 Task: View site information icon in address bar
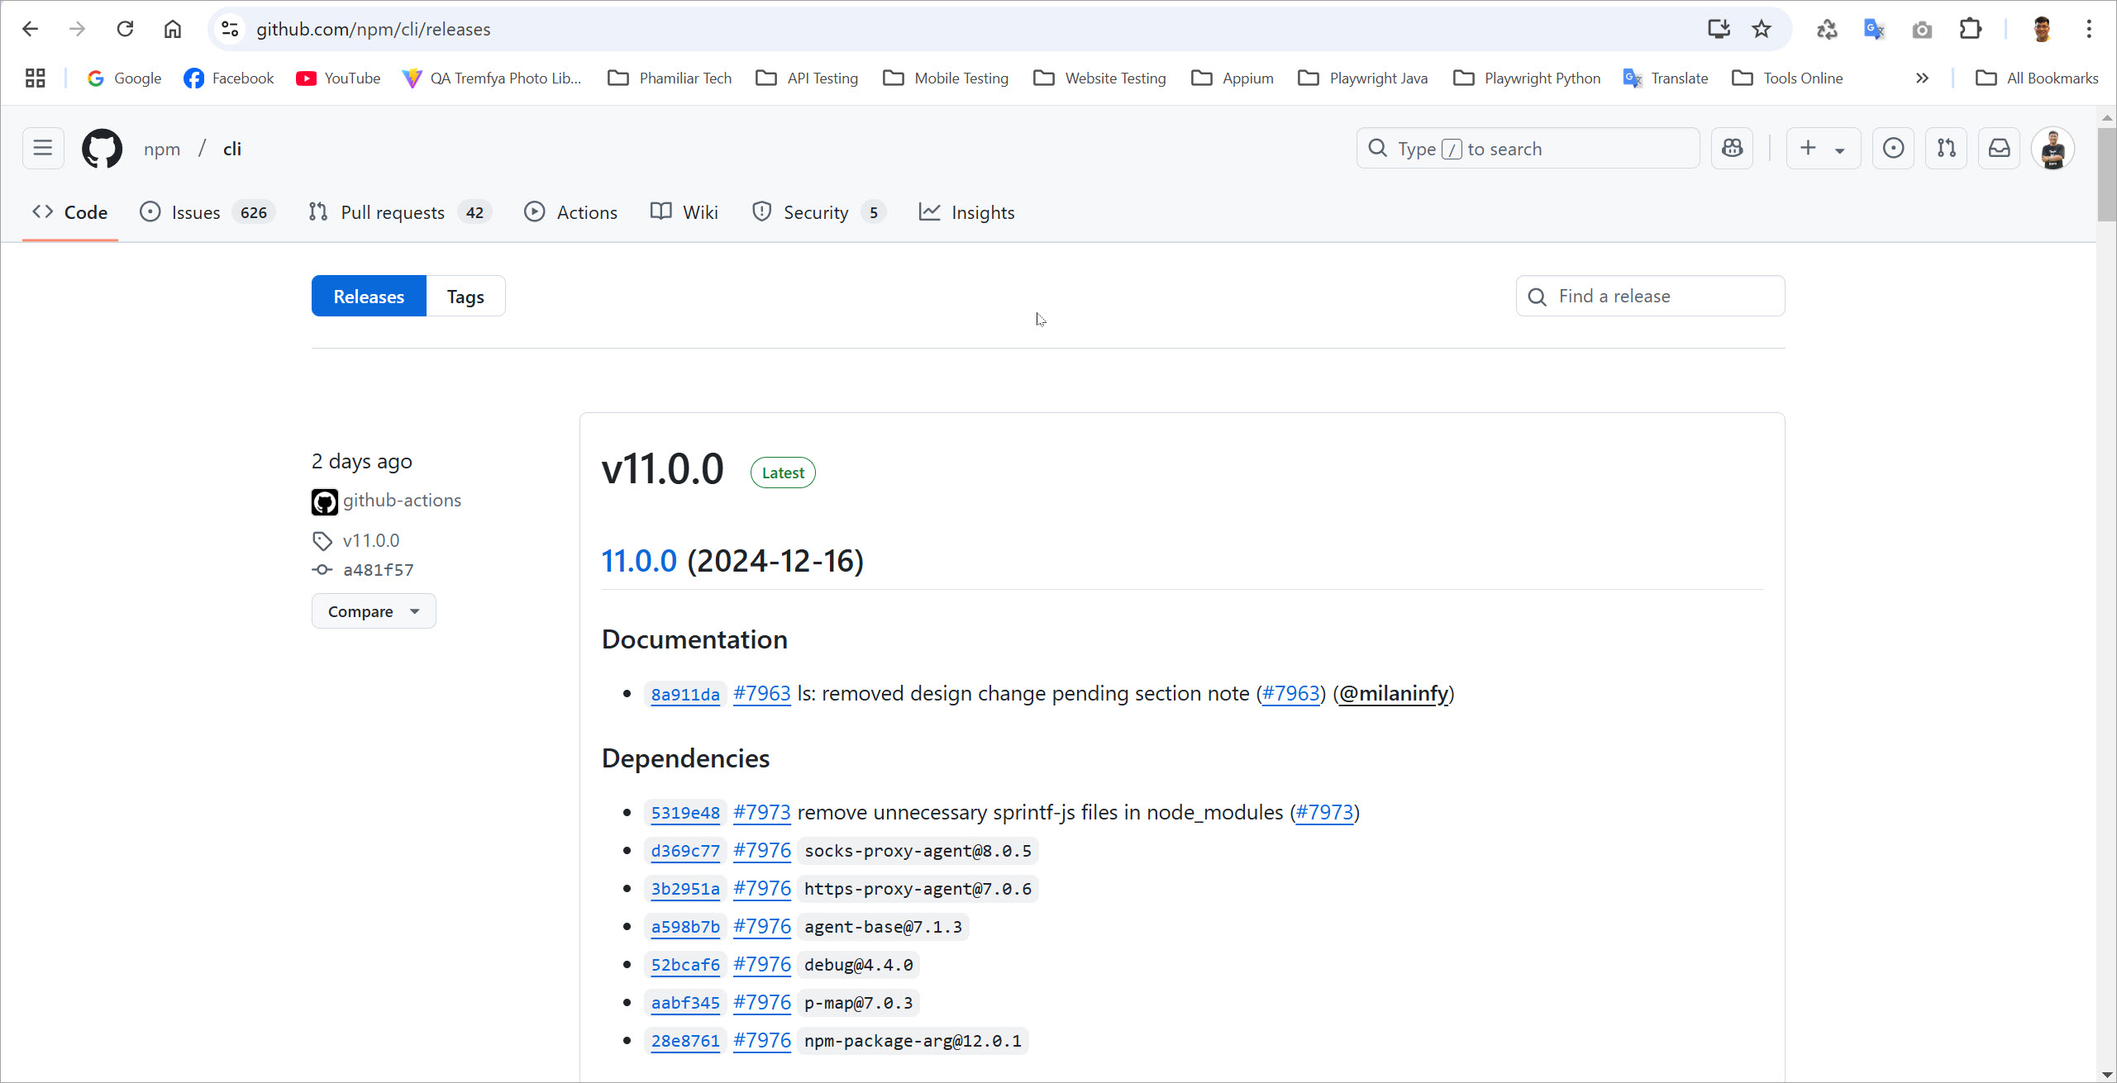(230, 30)
